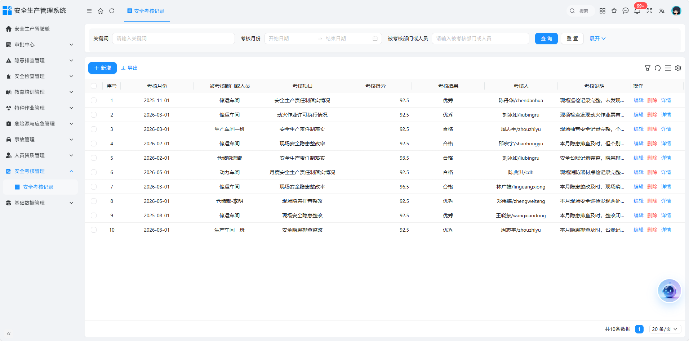Collapse the 安全考核管理 menu
The width and height of the screenshot is (689, 341).
[x=40, y=171]
